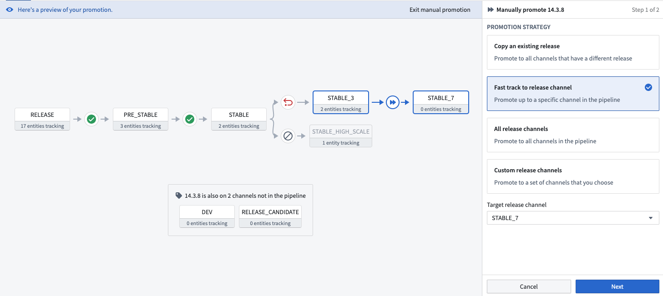Choose Custom release channels strategy
Viewport: 663px width, 296px height.
pyautogui.click(x=573, y=176)
